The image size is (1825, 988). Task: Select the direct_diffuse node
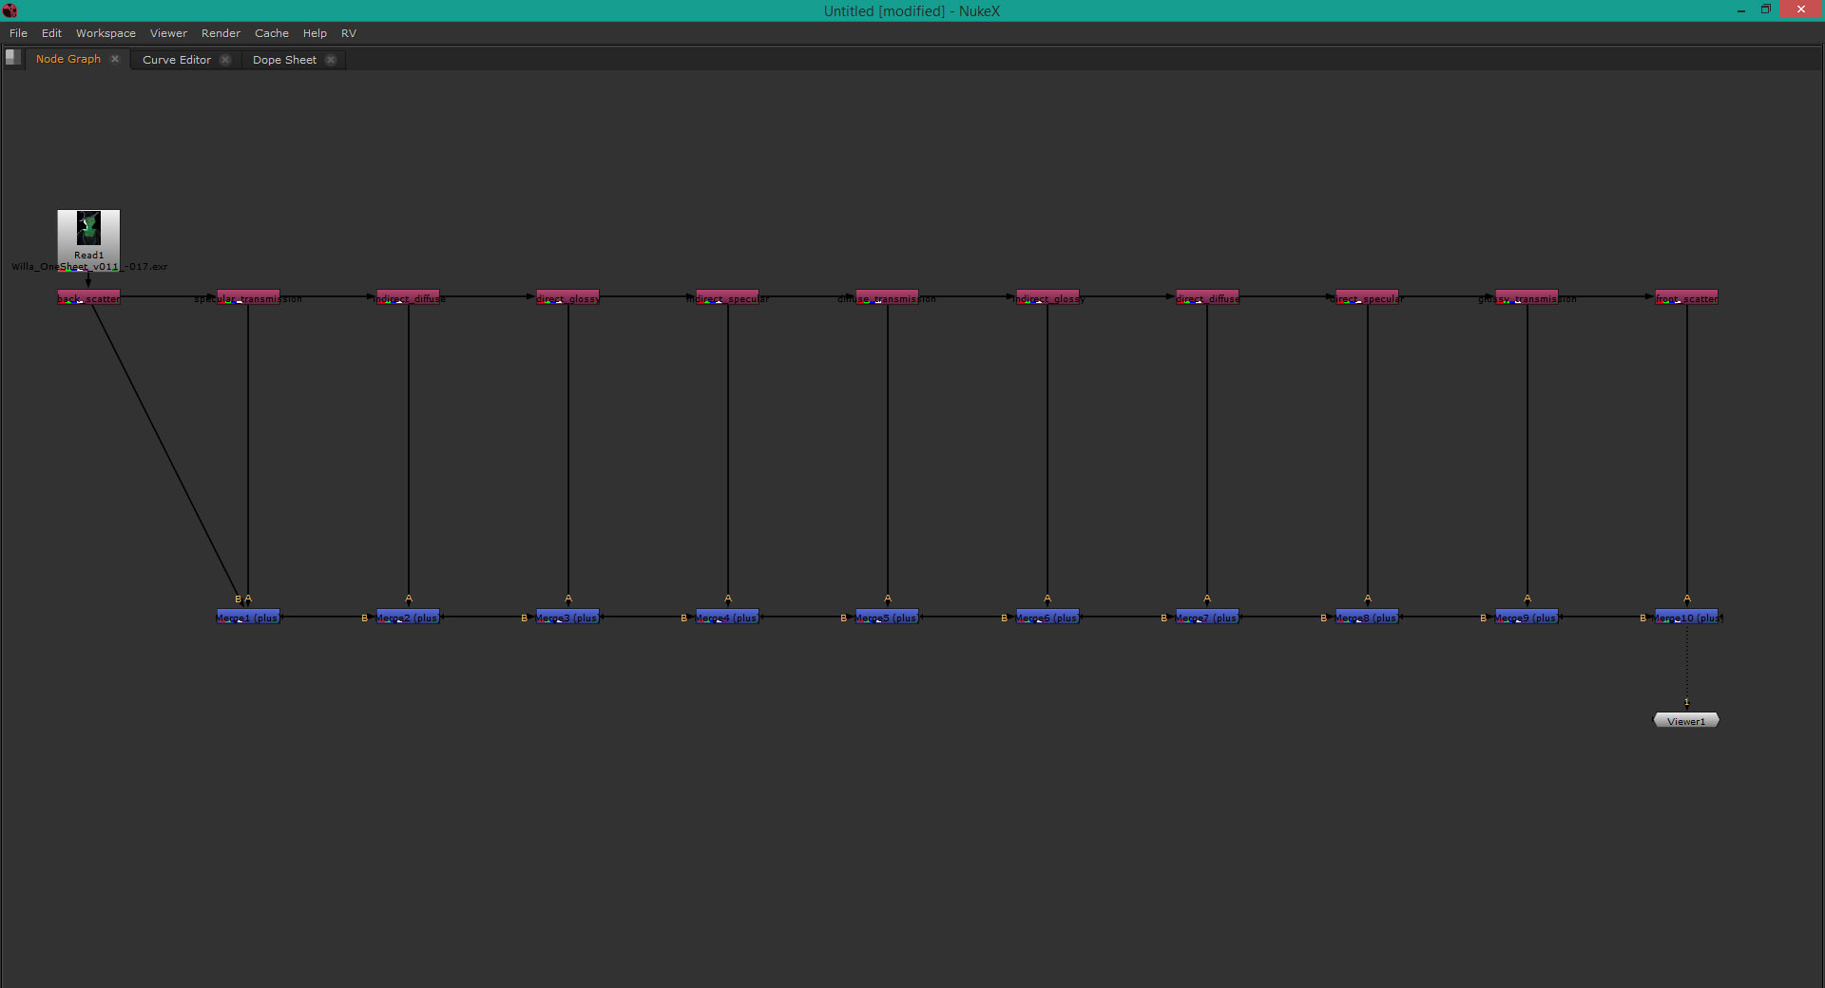point(1207,297)
